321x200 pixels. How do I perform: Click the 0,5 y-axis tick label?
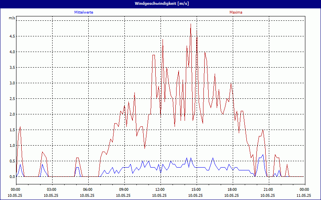click(12, 161)
